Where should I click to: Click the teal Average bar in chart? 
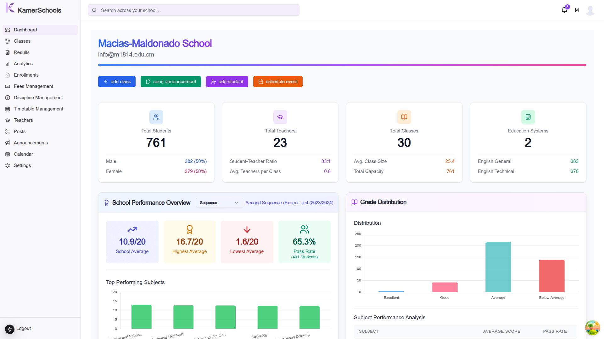(498, 267)
